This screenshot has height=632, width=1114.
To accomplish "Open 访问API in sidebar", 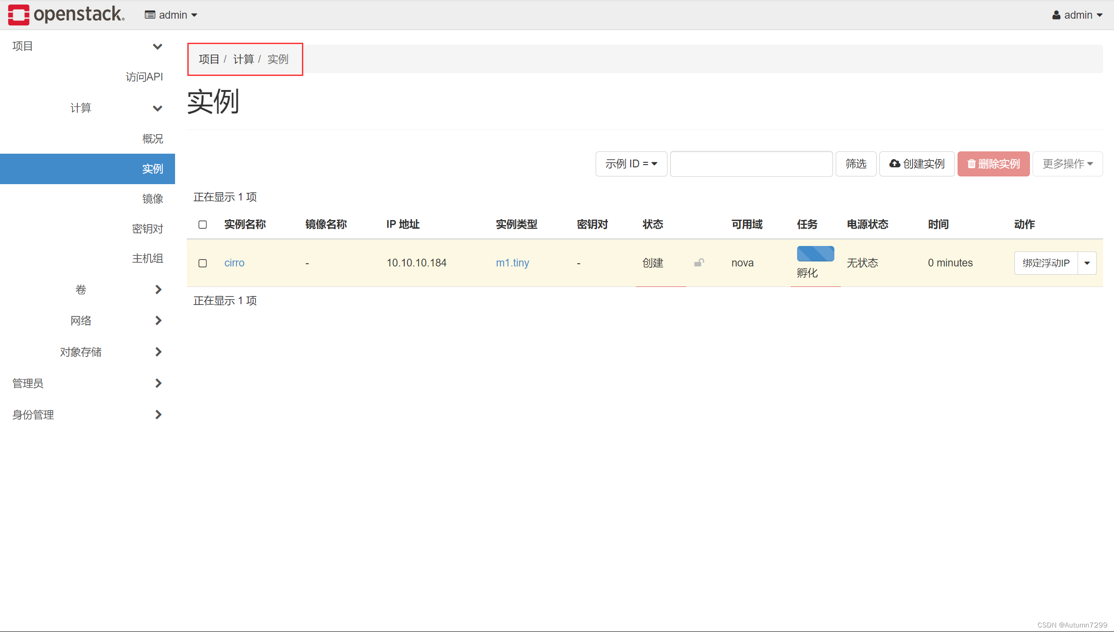I will (144, 77).
